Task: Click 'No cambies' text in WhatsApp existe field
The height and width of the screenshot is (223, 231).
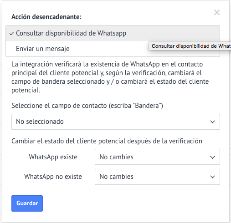Action: pos(116,157)
